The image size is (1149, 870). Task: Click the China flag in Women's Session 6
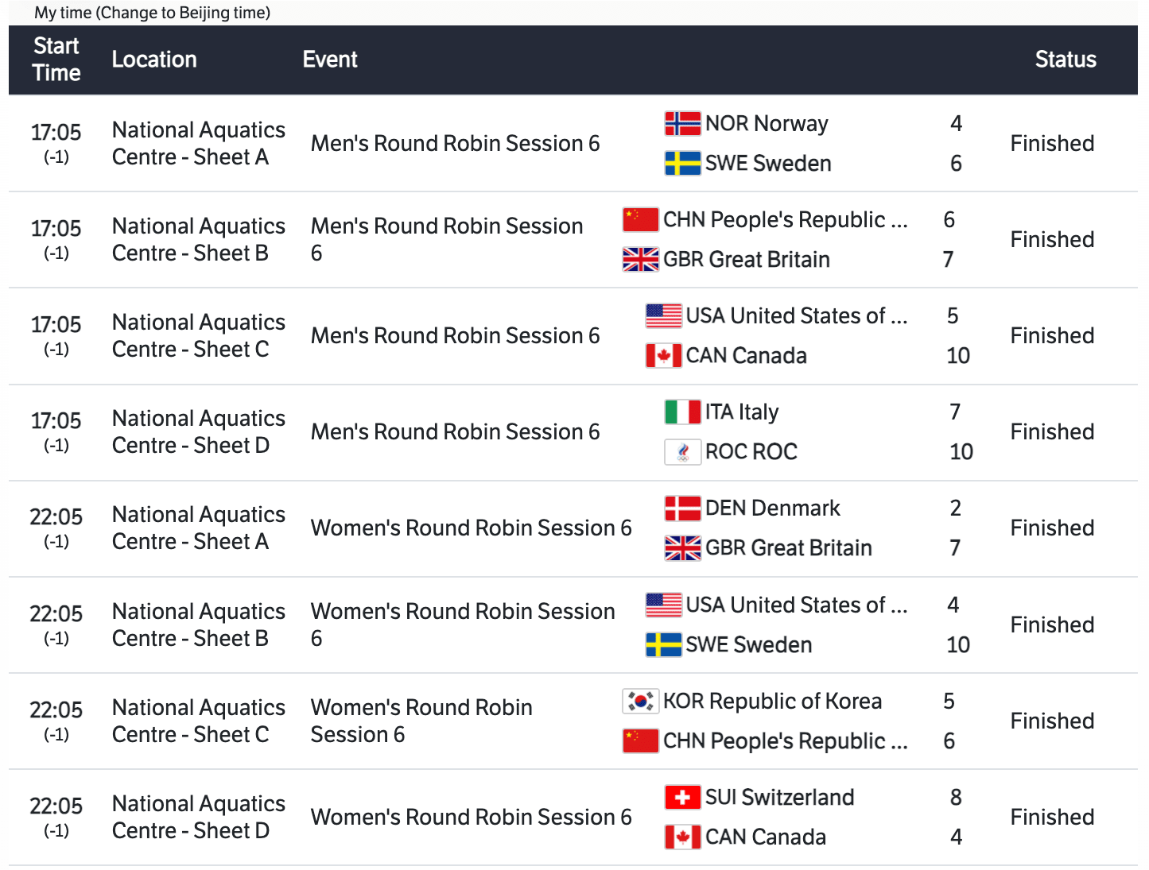coord(640,740)
